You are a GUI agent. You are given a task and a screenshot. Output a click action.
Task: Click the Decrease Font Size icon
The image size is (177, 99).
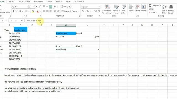point(40,7)
